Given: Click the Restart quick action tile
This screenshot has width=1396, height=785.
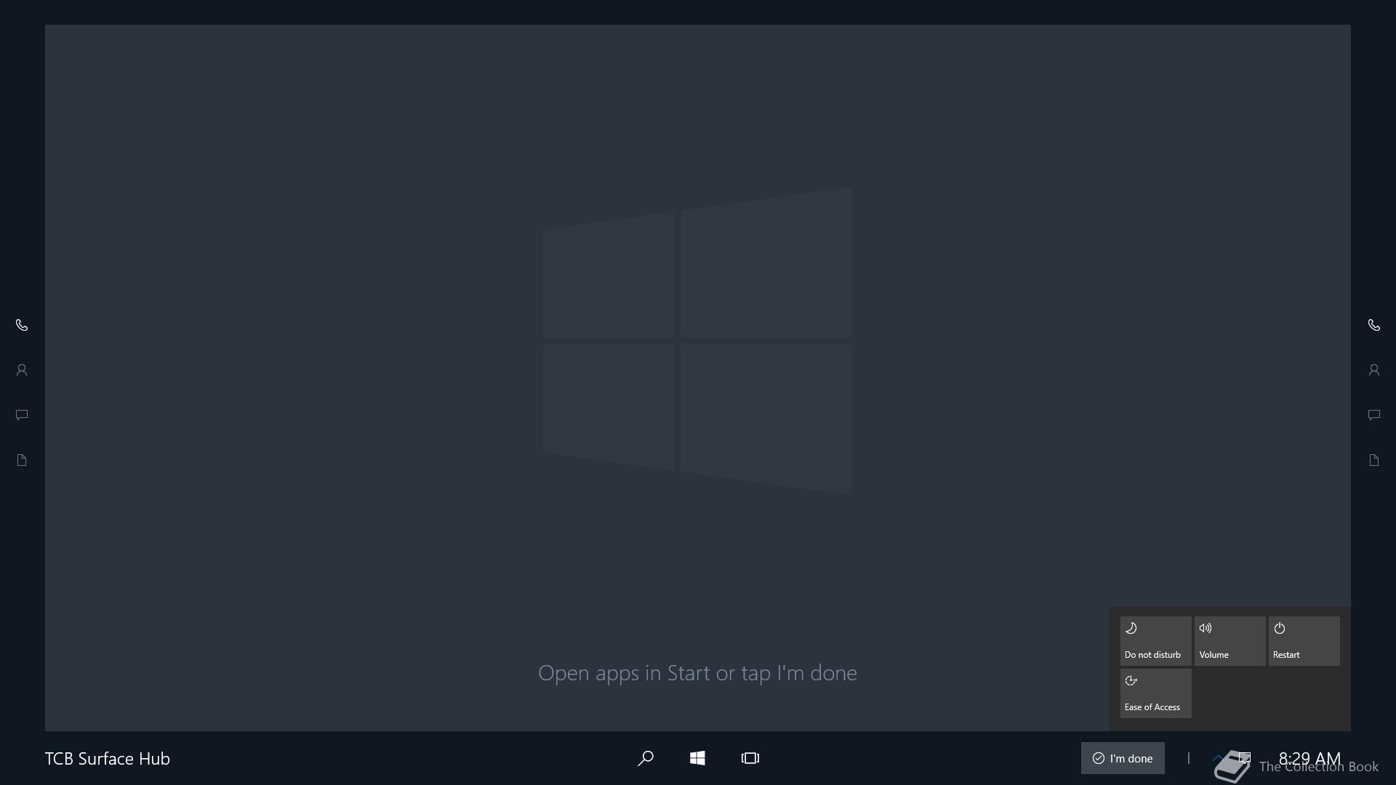Looking at the screenshot, I should (x=1304, y=640).
